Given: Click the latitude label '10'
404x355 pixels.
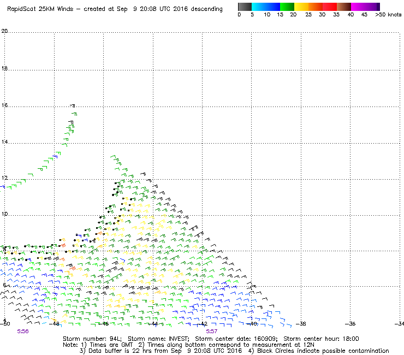Looking at the screenshot, I should coord(4,214).
